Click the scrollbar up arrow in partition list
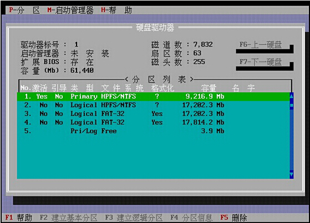The height and width of the screenshot is (223, 310). 291,97
